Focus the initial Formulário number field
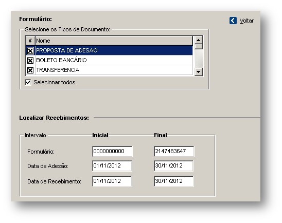The height and width of the screenshot is (223, 282). (x=112, y=152)
